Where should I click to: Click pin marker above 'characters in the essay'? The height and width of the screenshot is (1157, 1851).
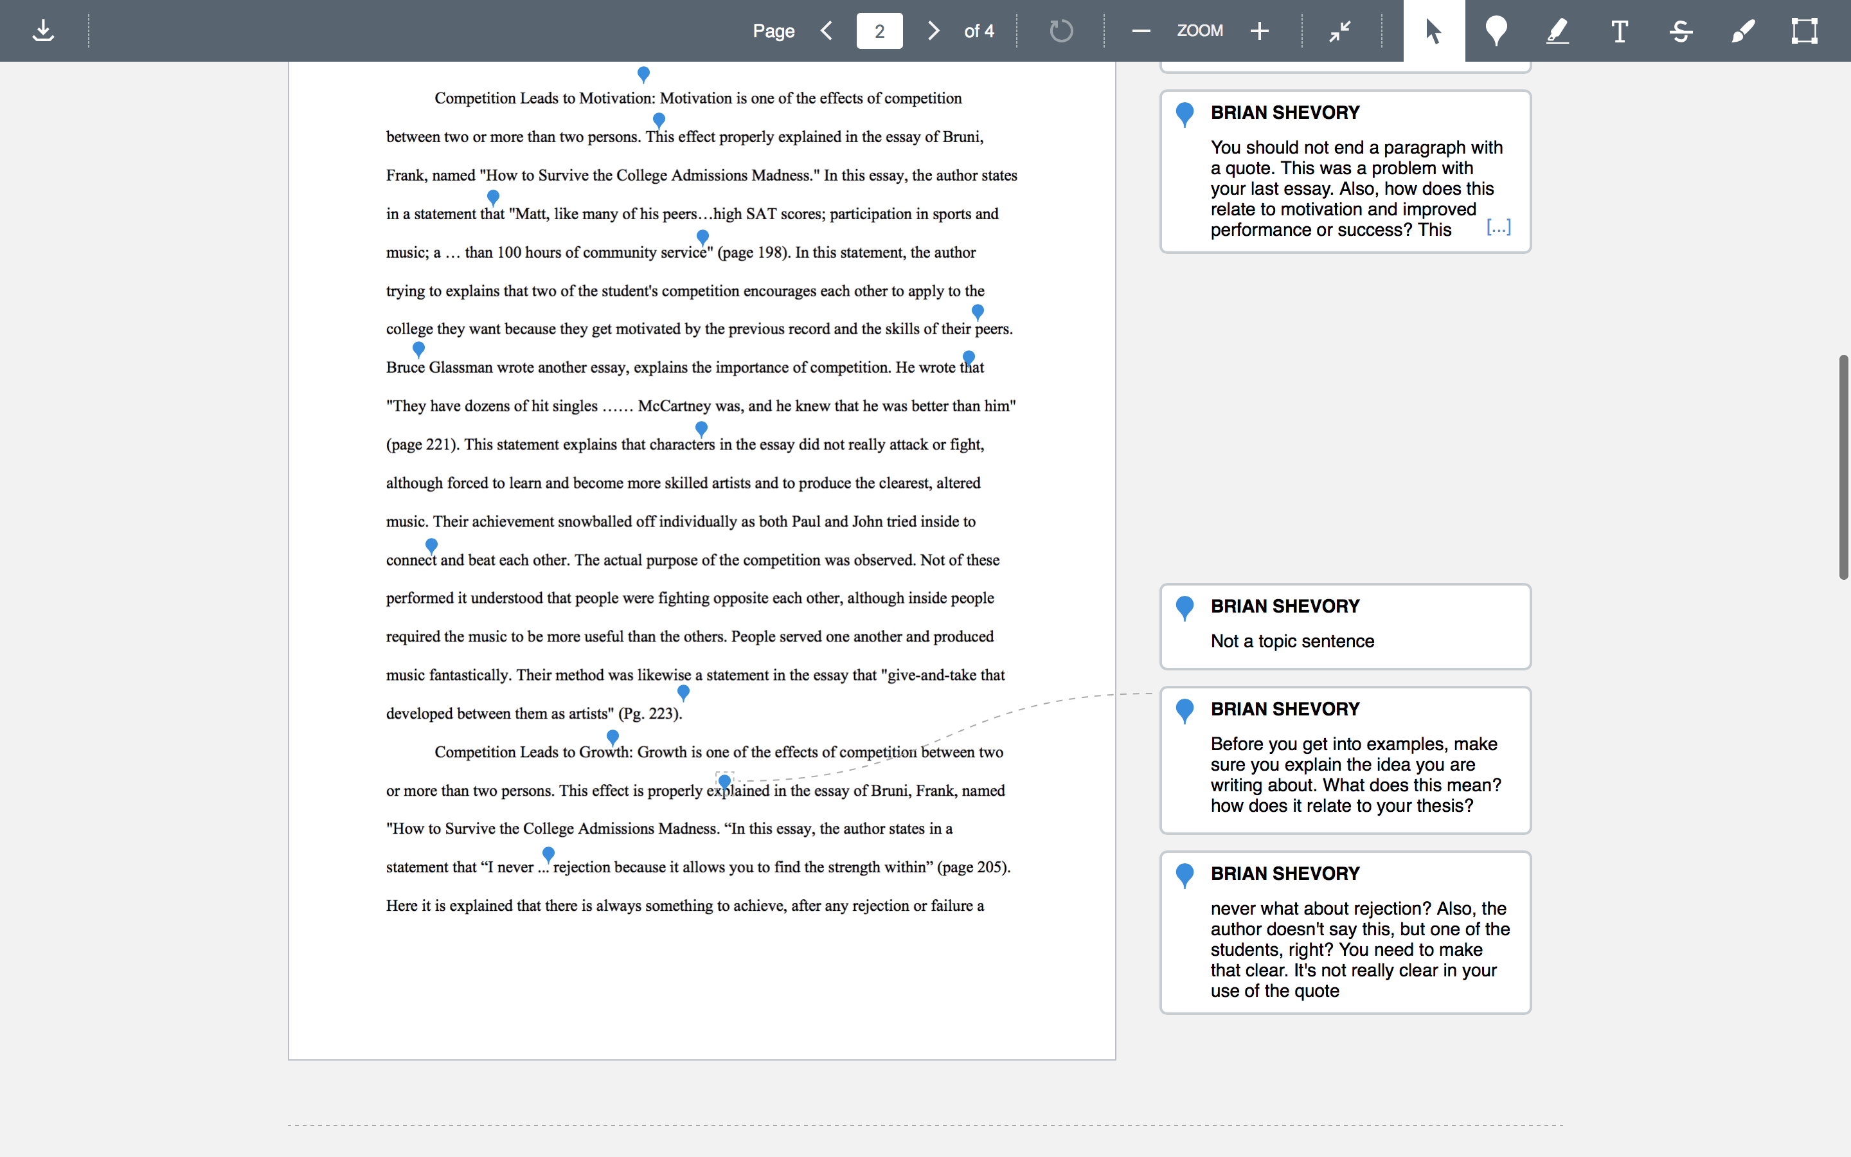click(701, 429)
